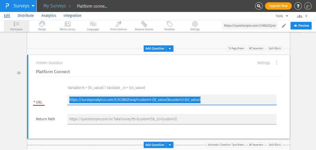Open the Variables tag icon

[169, 26]
